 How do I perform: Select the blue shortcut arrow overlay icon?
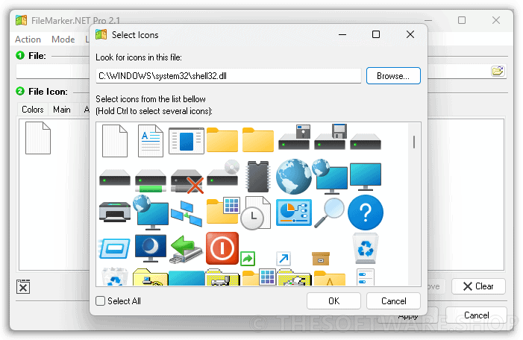tap(284, 258)
